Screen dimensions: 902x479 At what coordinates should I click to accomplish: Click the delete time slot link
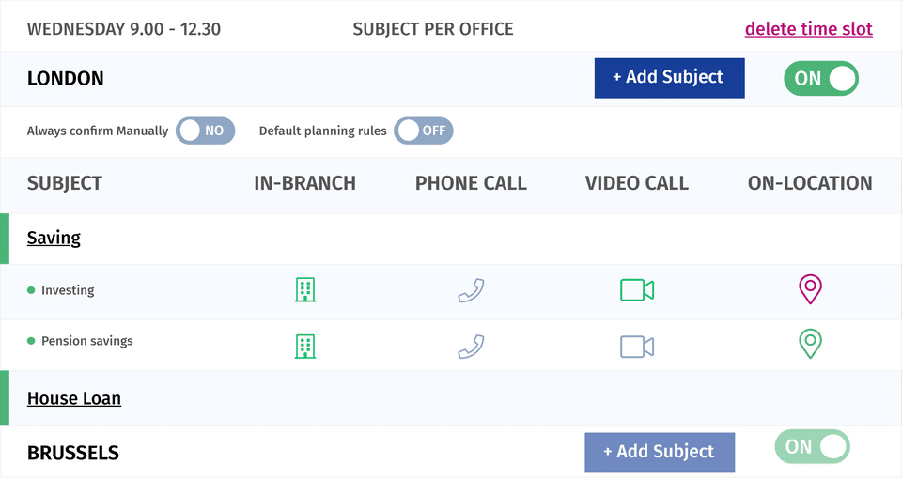(808, 29)
